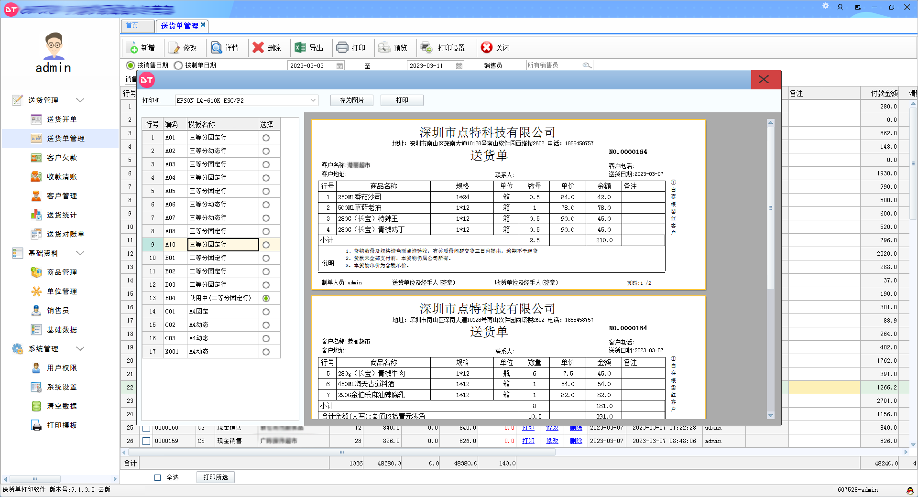Select template A01 radio button
Screen dimensions: 918x497
(x=266, y=138)
